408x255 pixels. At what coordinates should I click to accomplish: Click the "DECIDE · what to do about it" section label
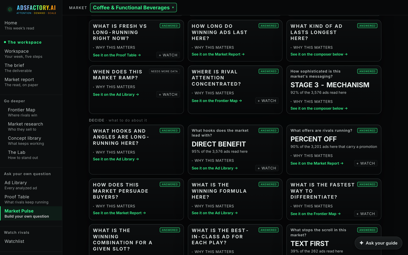coord(118,120)
